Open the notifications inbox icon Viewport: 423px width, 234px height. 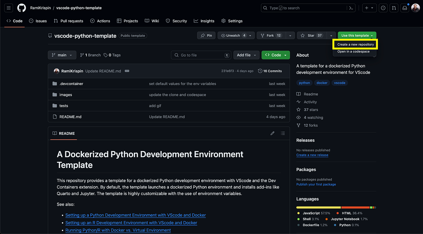tap(404, 8)
